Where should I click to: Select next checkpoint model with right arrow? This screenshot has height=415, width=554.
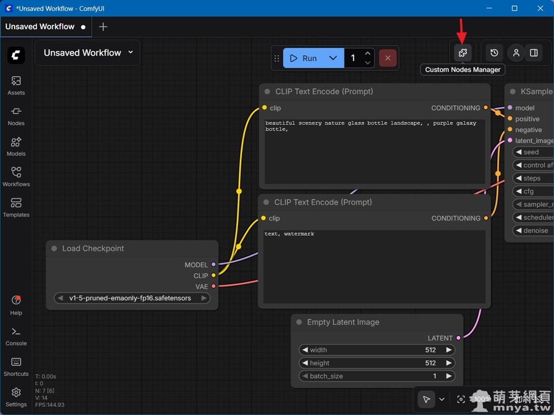[x=203, y=298]
